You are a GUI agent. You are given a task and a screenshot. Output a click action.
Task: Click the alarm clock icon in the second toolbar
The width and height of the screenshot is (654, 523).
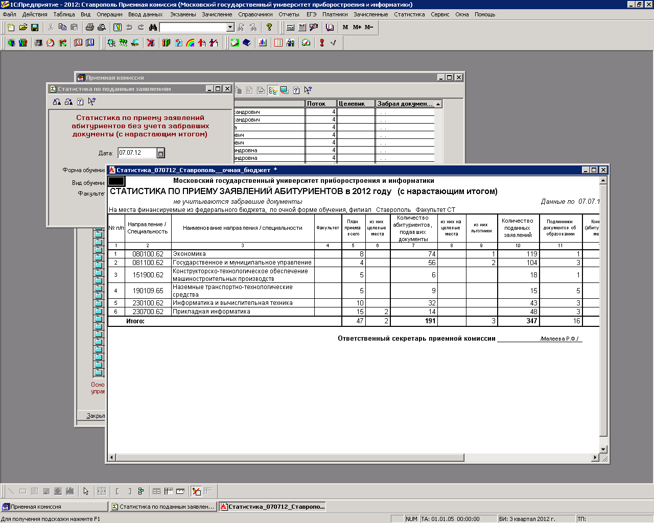[50, 43]
